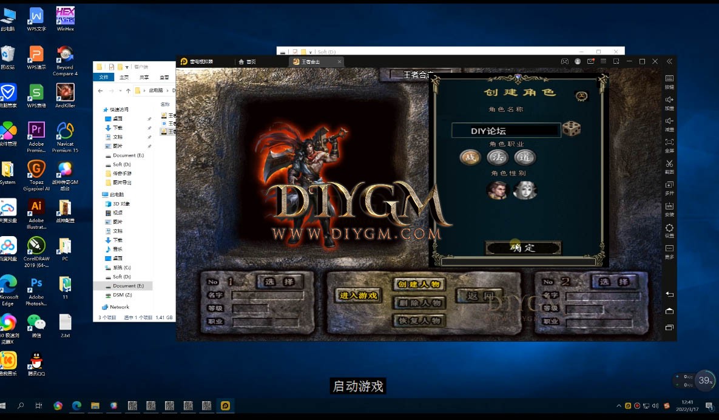
Task: Open the user account avatar in emulator title bar
Action: [x=578, y=61]
